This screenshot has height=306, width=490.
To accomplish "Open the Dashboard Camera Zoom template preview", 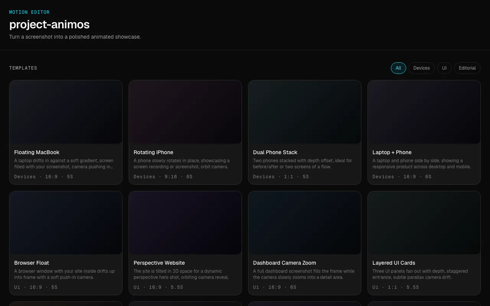I will 305,223.
